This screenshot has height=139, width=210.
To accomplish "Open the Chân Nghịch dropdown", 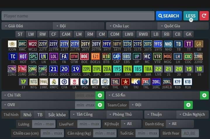I will click(x=192, y=115).
